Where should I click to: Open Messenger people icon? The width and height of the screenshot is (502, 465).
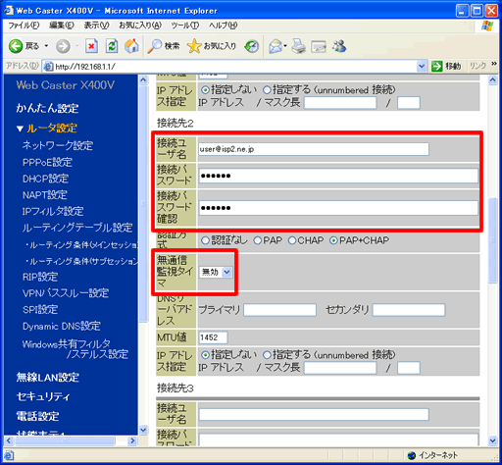[x=339, y=46]
